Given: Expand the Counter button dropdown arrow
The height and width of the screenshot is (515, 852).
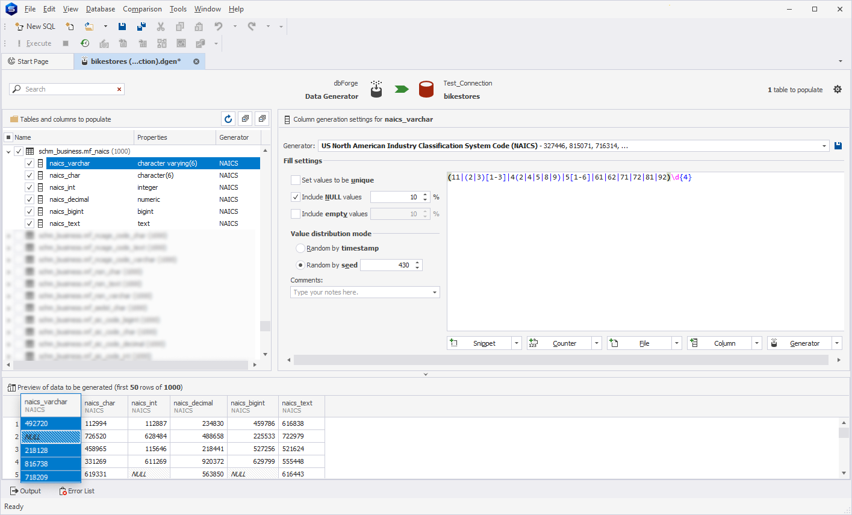Looking at the screenshot, I should point(597,343).
